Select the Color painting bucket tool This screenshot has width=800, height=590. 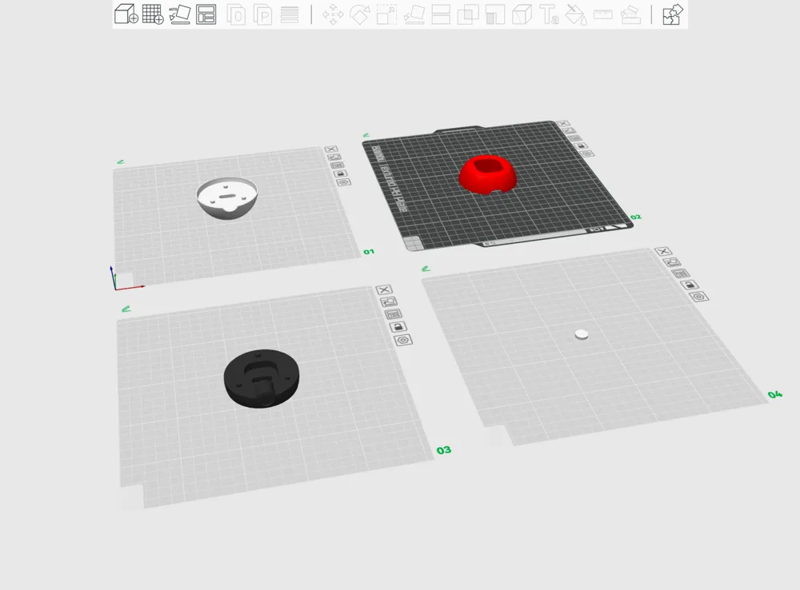[576, 14]
